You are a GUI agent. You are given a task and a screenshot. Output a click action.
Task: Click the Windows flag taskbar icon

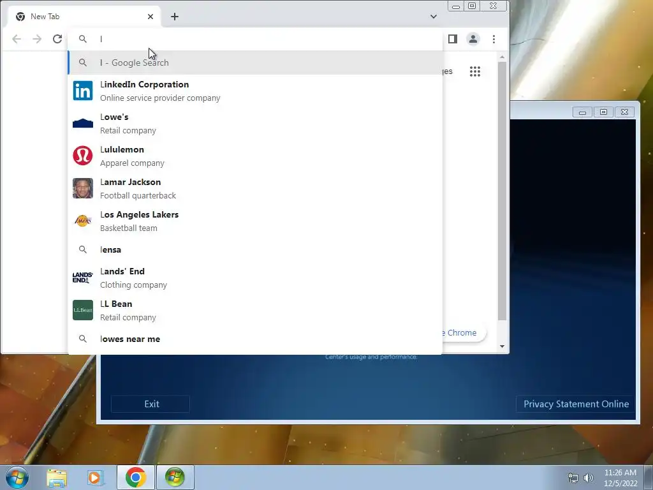[x=175, y=477]
